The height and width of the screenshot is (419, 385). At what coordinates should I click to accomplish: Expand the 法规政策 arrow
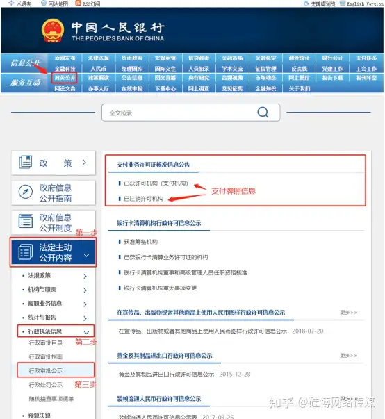[x=85, y=277]
